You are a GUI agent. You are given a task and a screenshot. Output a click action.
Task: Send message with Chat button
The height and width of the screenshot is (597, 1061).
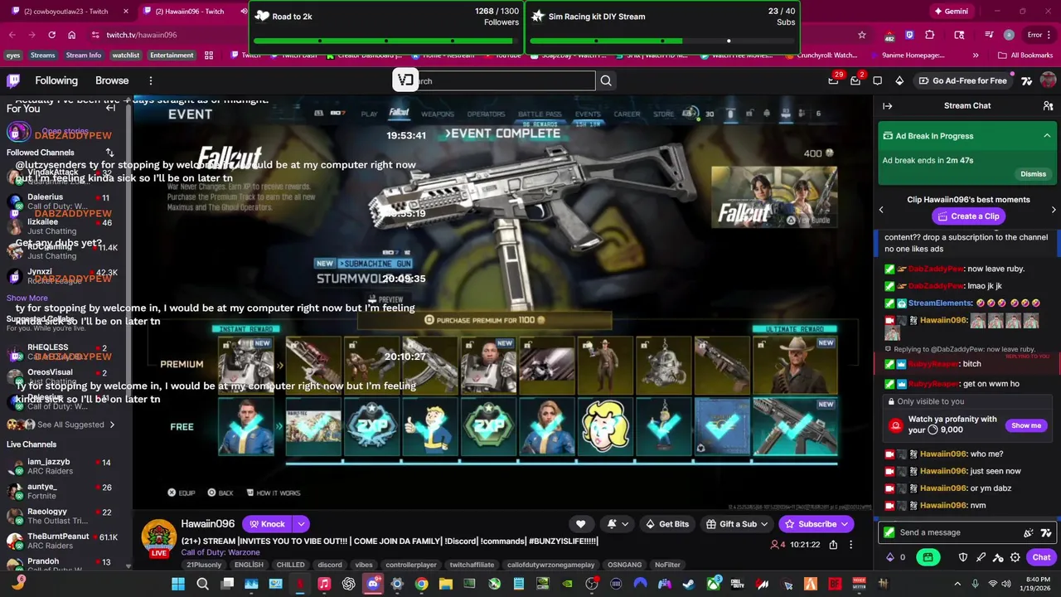(x=1041, y=557)
